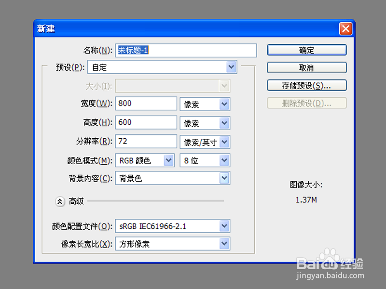Open the 8 位 bit depth dropdown
The width and height of the screenshot is (386, 289).
[205, 160]
